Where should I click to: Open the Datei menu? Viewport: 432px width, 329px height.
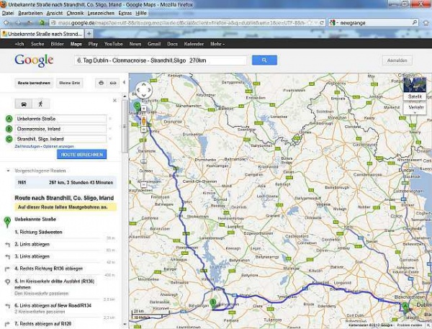click(8, 13)
